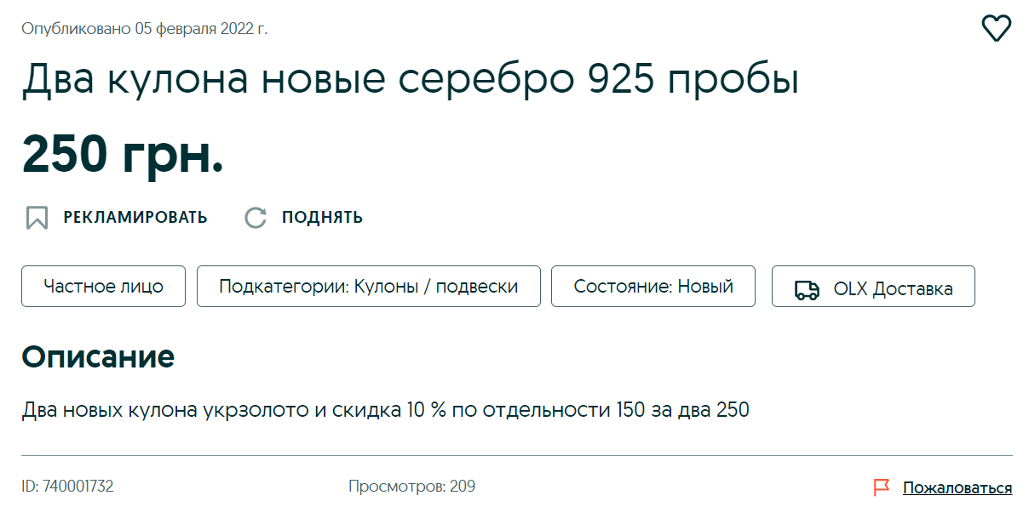Click the delivery truck icon
This screenshot has height=524, width=1029.
pos(806,289)
